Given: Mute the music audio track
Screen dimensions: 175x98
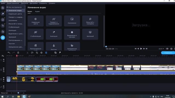Looking at the screenshot, I should point(4,86).
